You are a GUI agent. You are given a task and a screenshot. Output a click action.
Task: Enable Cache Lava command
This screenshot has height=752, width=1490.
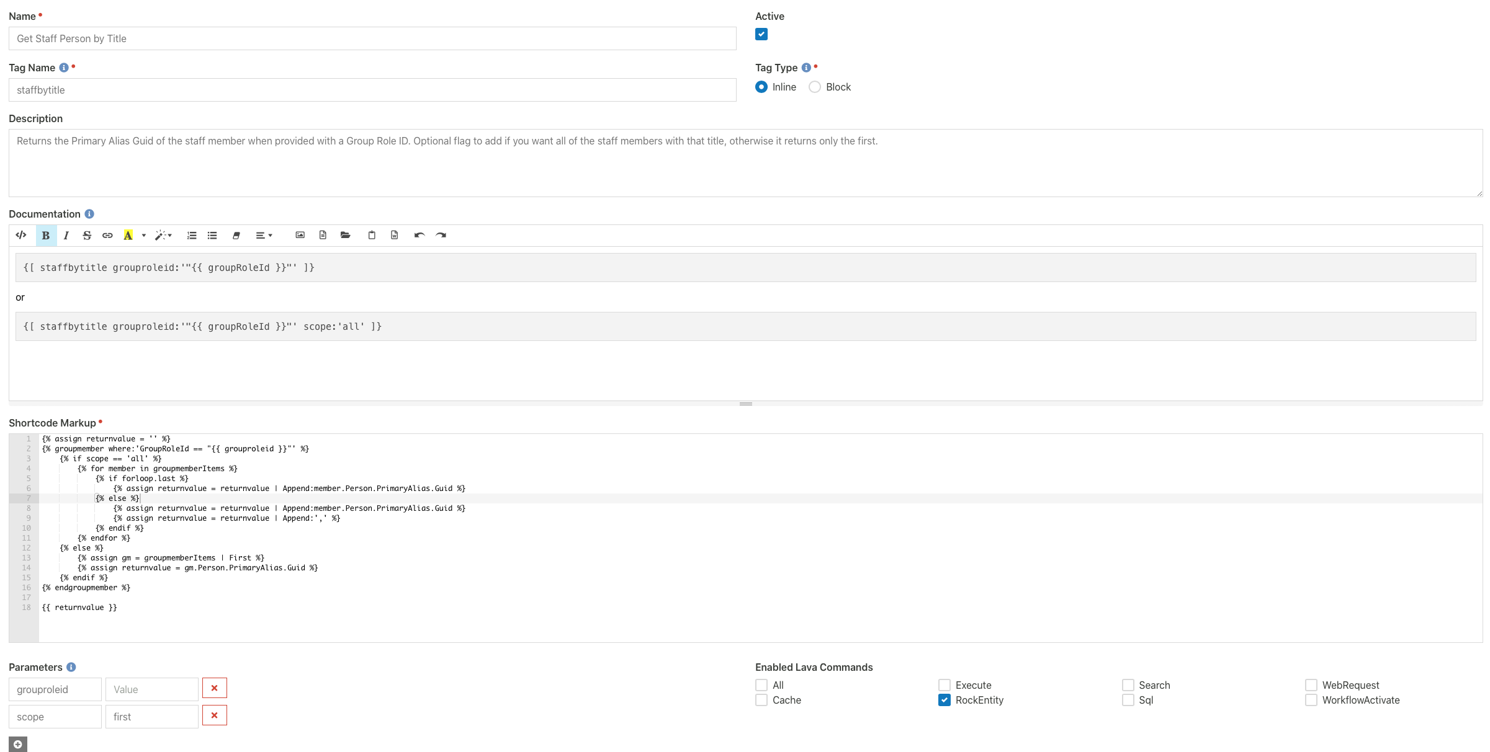761,700
